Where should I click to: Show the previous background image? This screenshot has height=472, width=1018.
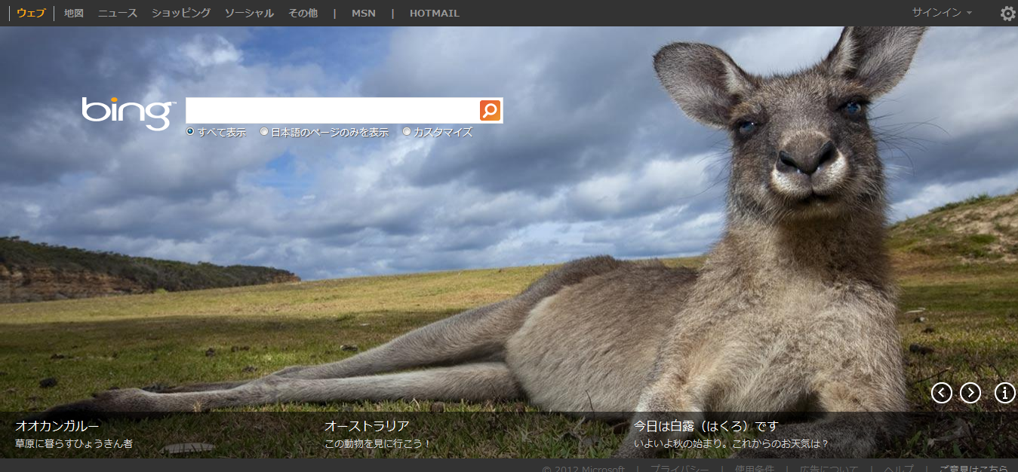[941, 393]
